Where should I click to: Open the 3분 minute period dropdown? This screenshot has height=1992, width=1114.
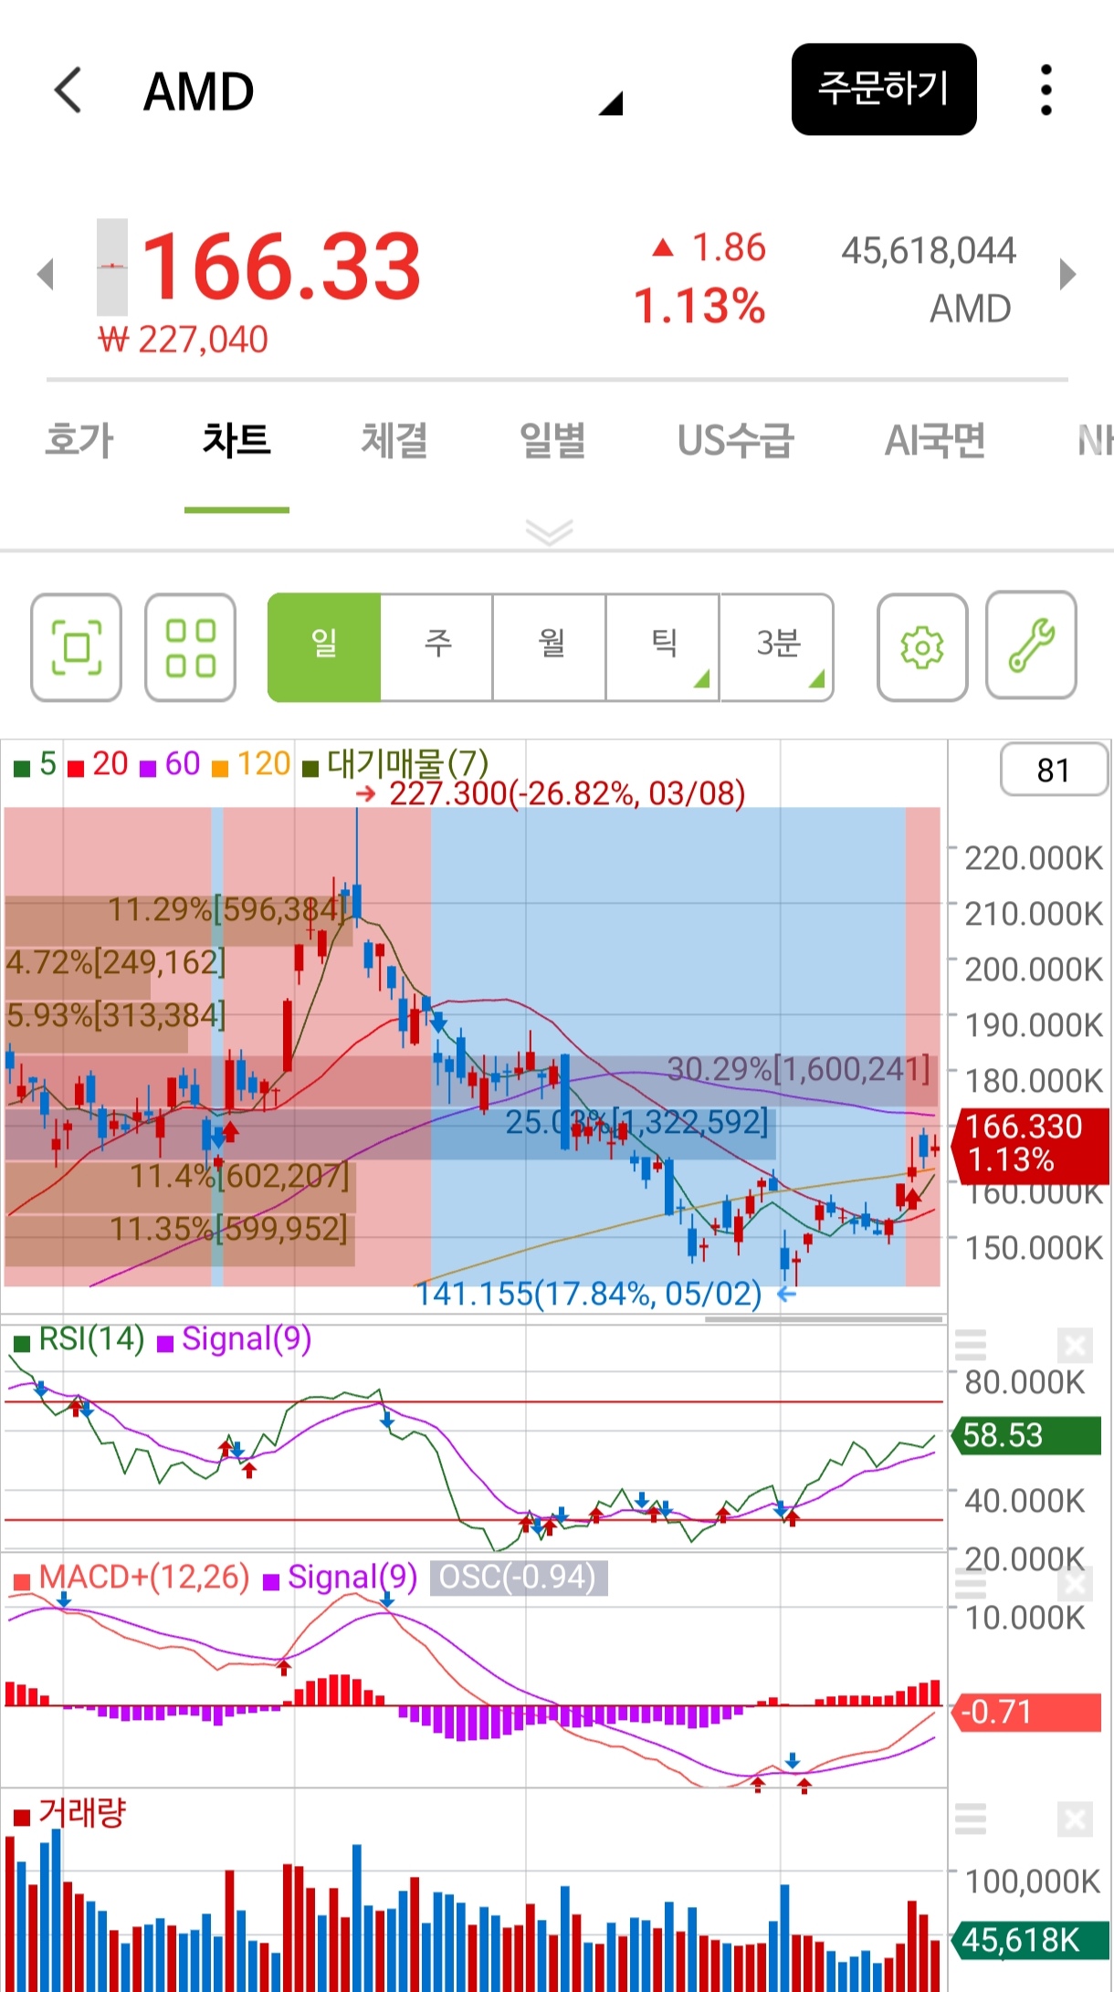click(777, 647)
